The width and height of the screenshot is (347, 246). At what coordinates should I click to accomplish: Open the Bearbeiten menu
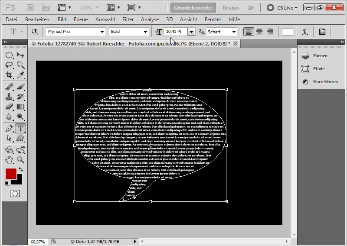[37, 19]
